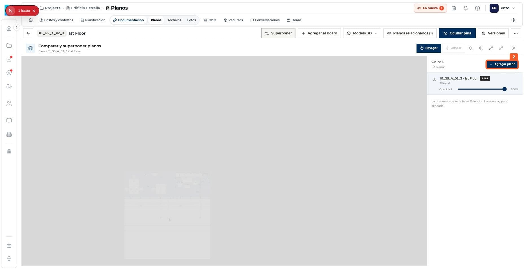Switch to the Fotos tab

pos(191,20)
